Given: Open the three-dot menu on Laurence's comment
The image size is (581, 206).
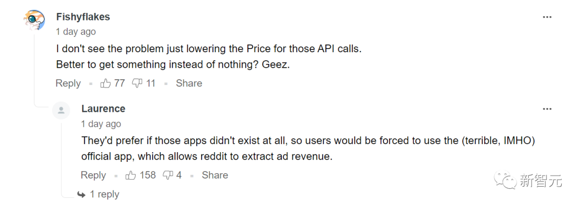Looking at the screenshot, I should coord(547,109).
